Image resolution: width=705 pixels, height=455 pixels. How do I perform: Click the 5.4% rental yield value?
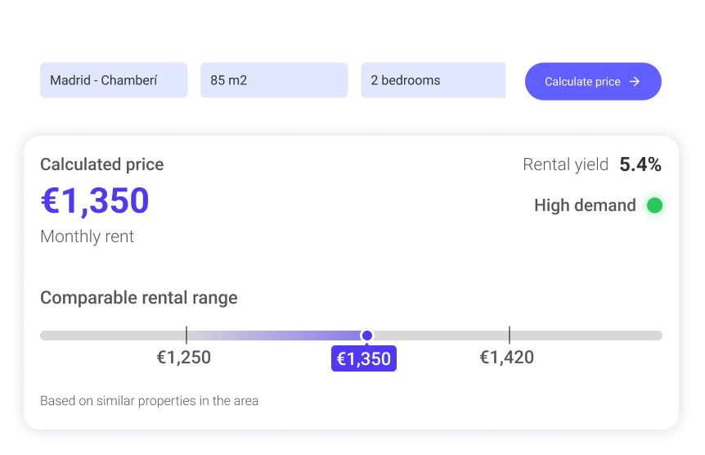click(x=640, y=164)
